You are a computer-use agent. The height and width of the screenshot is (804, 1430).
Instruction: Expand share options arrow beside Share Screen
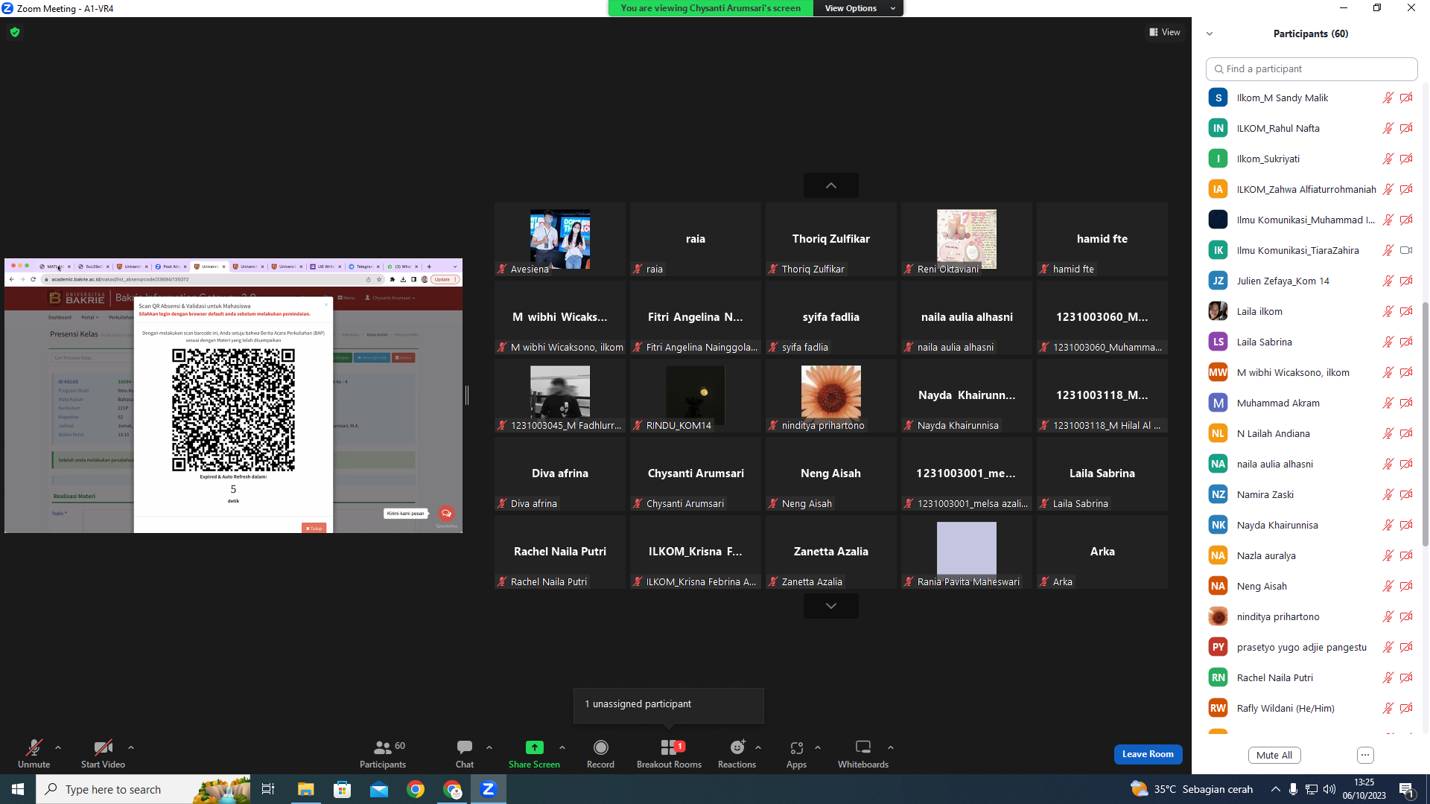click(562, 747)
